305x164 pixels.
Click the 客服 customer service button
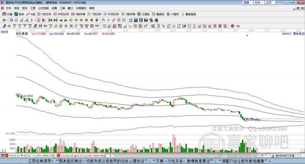[x=248, y=2]
